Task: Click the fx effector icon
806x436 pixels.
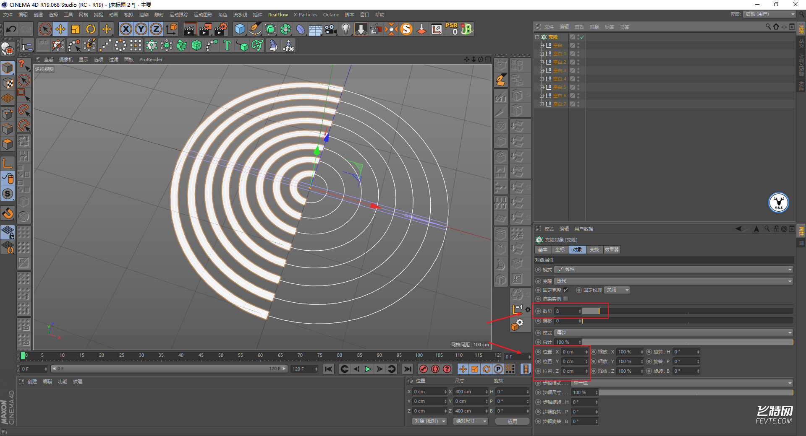Action: 288,45
